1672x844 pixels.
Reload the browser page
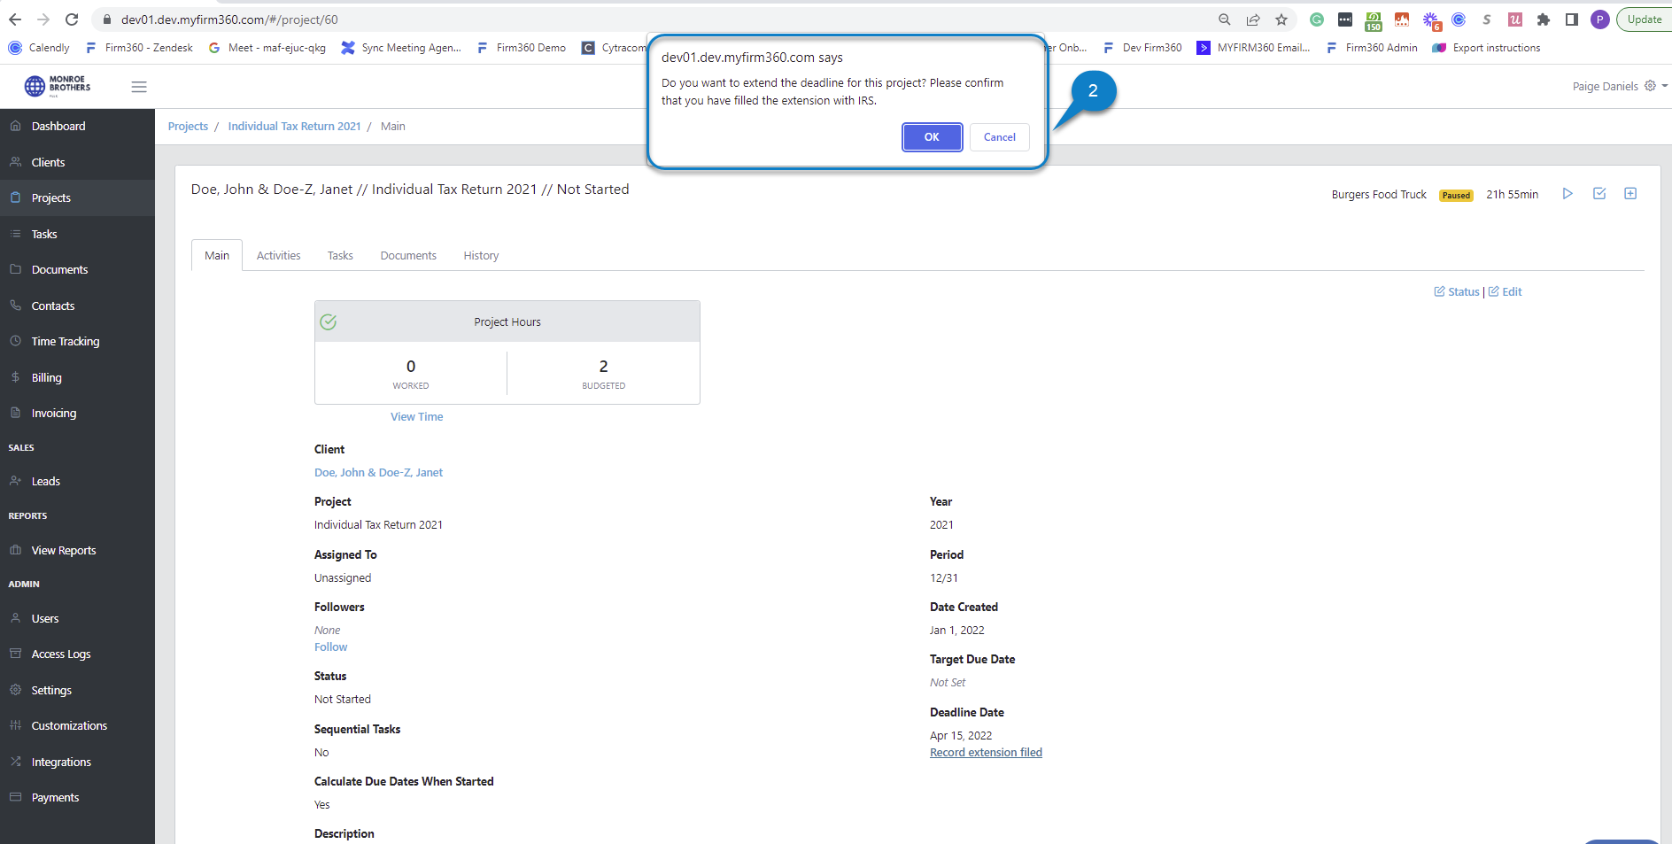pos(72,19)
